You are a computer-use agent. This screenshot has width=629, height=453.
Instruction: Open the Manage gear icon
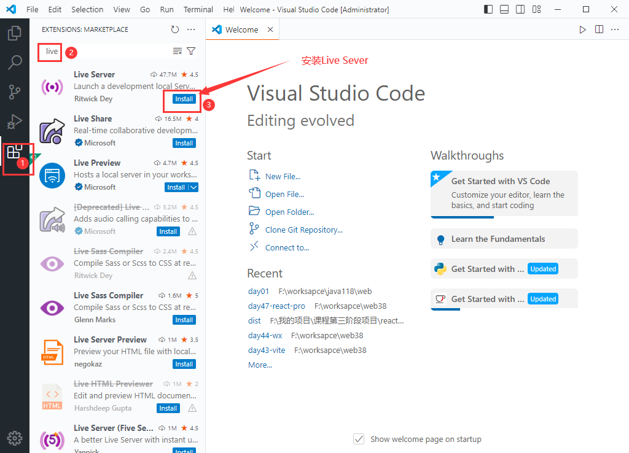tap(15, 438)
